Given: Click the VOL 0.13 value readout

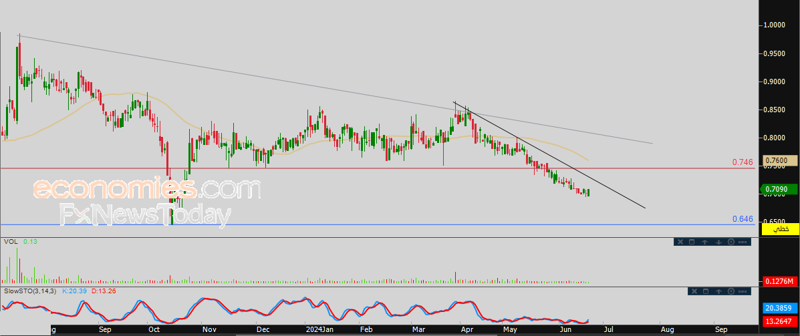Looking at the screenshot, I should (x=29, y=241).
